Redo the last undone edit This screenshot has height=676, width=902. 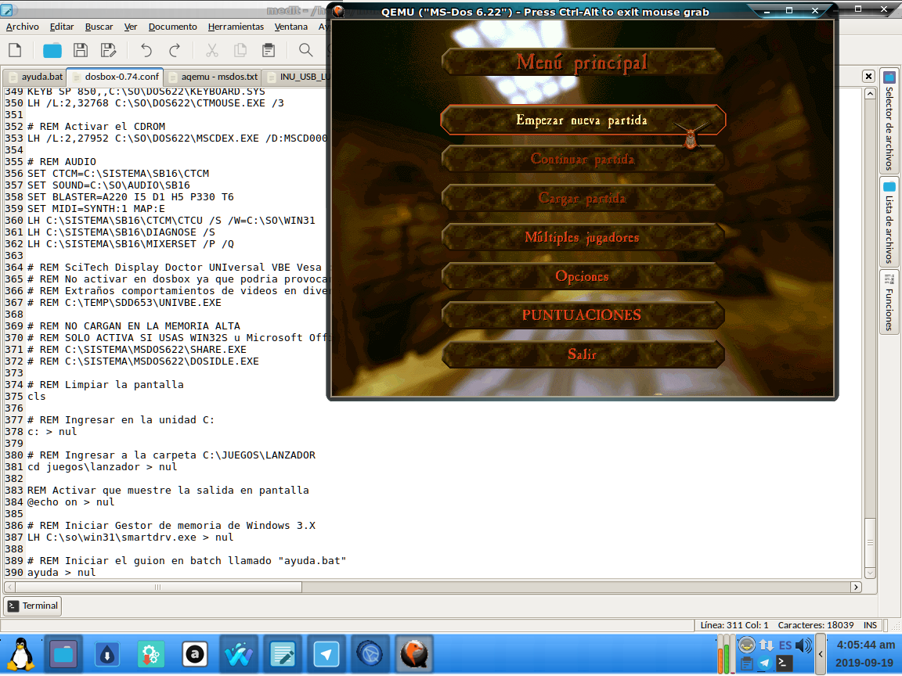175,51
